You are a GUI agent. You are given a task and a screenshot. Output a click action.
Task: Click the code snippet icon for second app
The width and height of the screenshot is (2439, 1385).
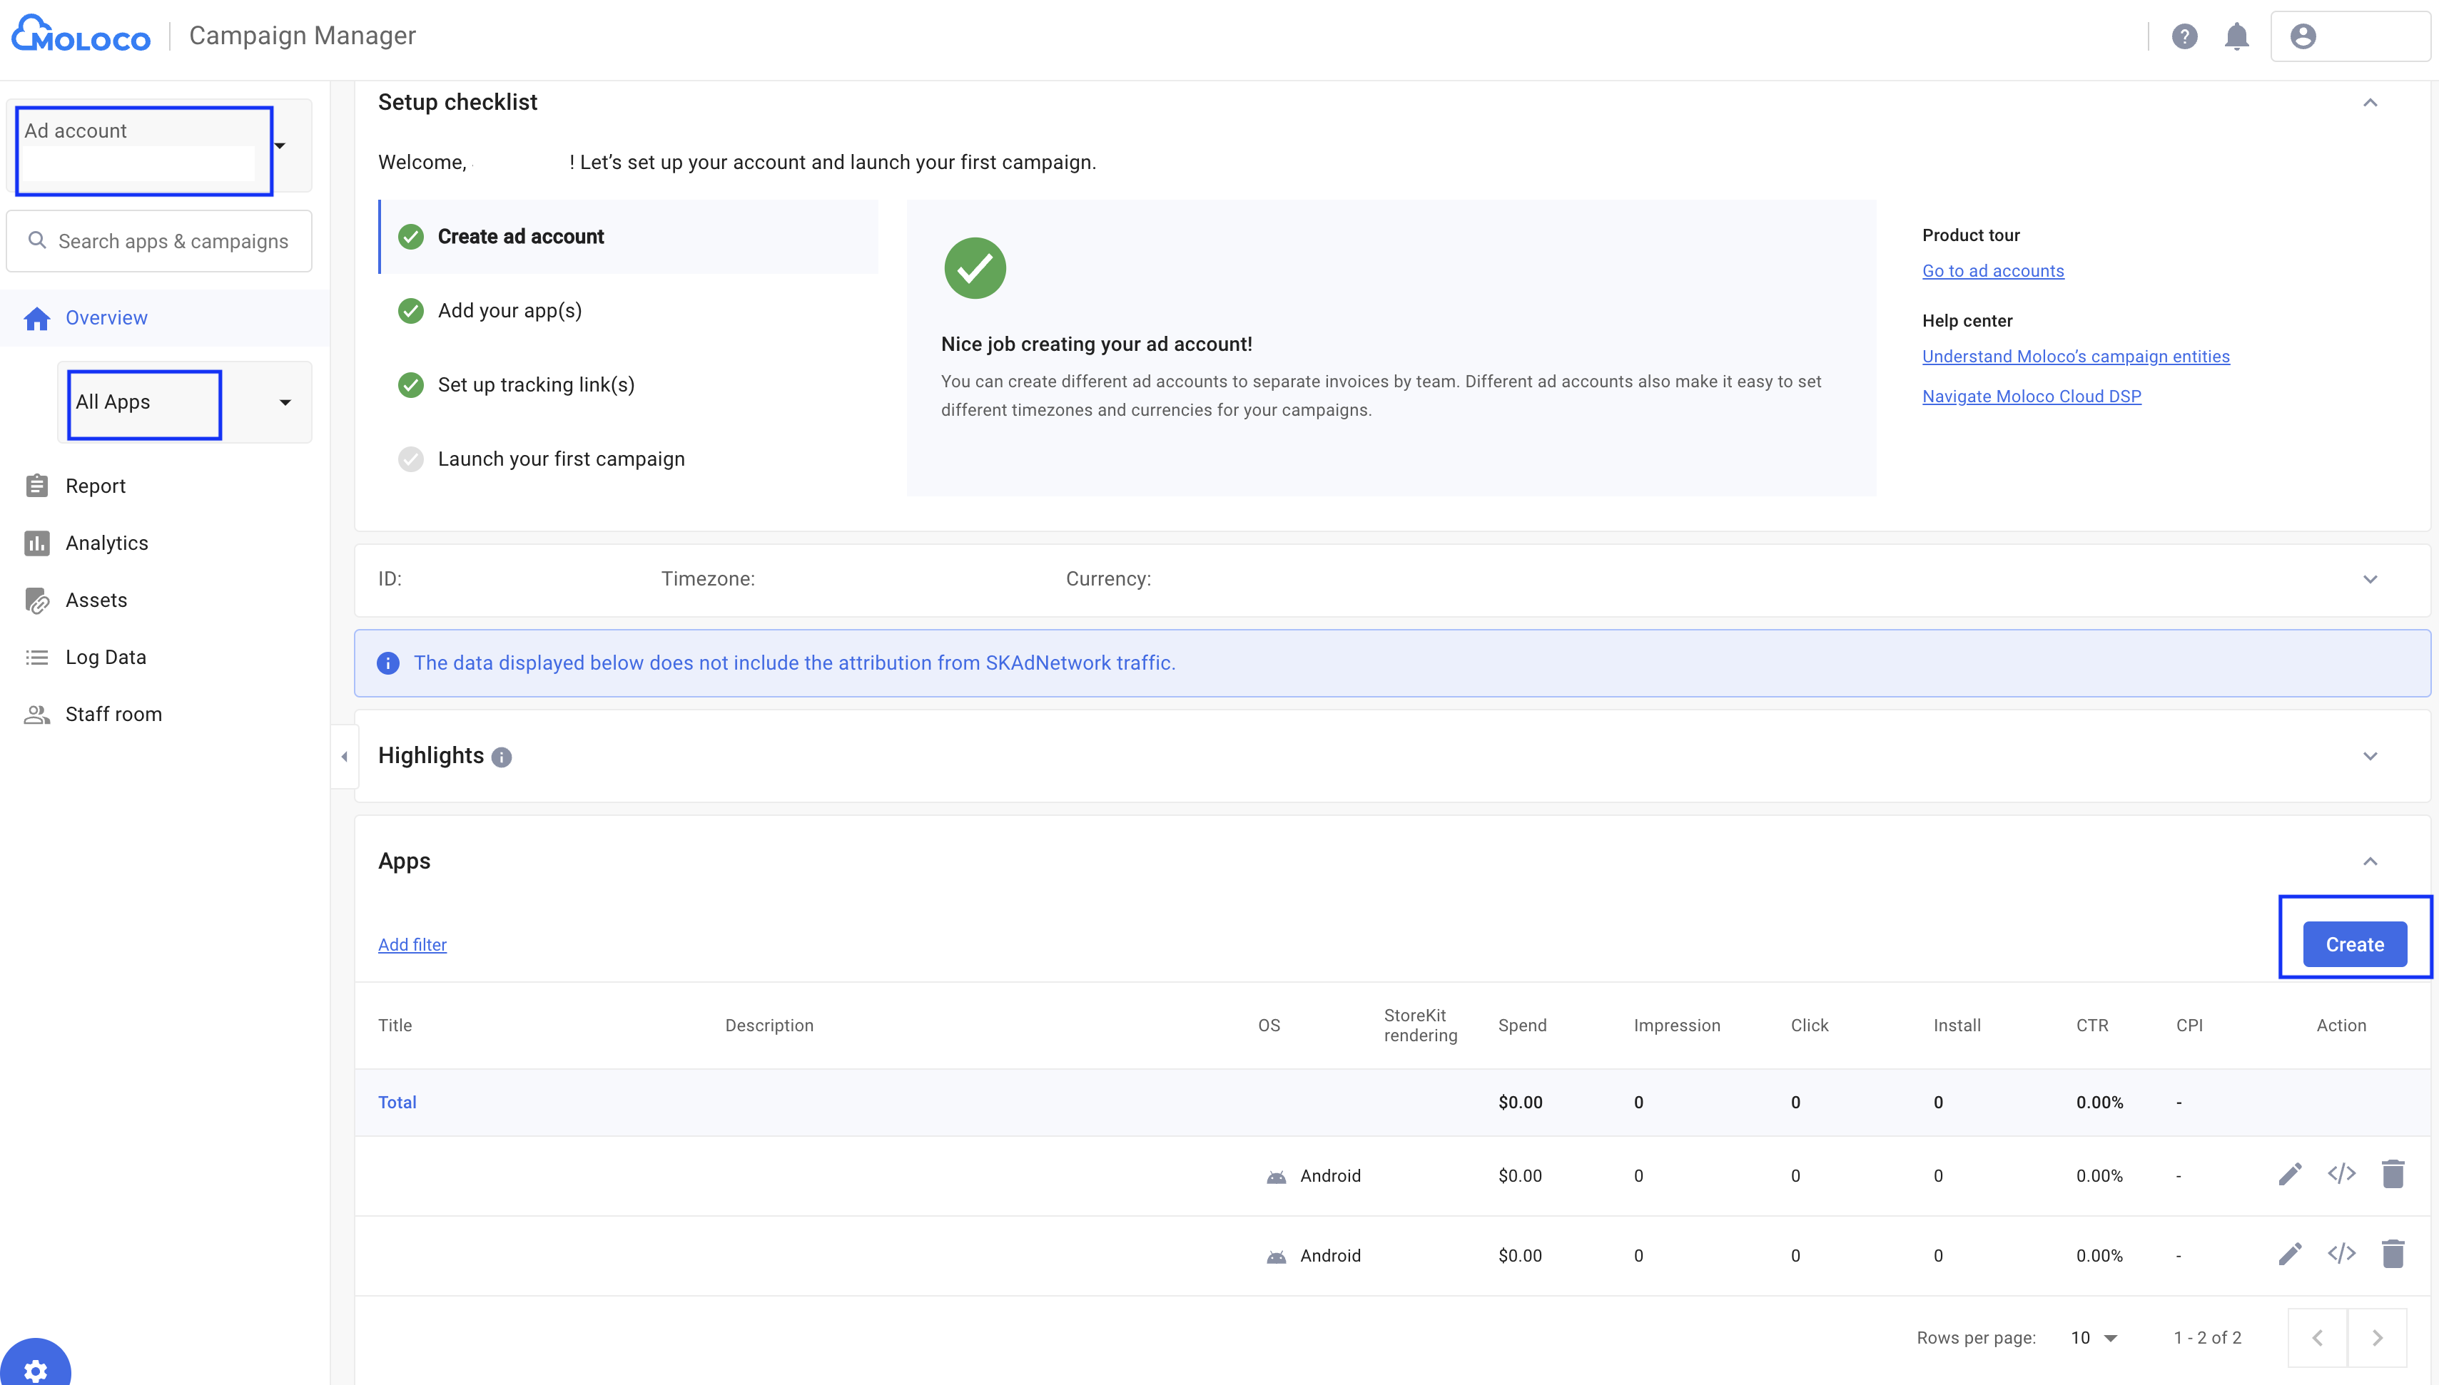tap(2341, 1254)
